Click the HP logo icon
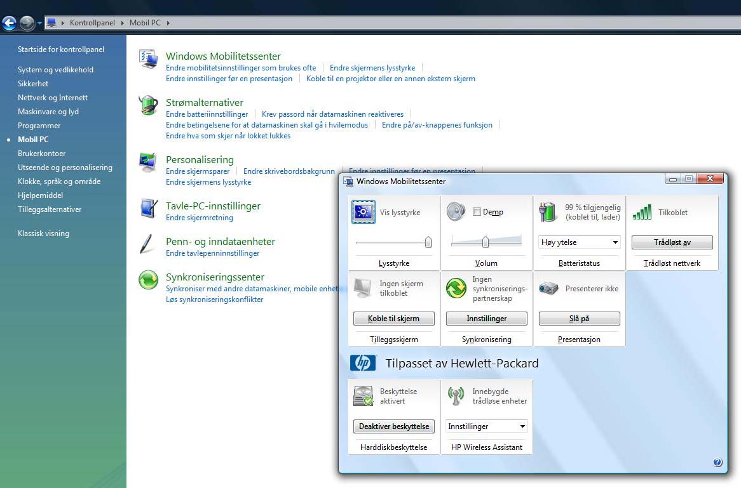Image resolution: width=741 pixels, height=488 pixels. click(363, 363)
